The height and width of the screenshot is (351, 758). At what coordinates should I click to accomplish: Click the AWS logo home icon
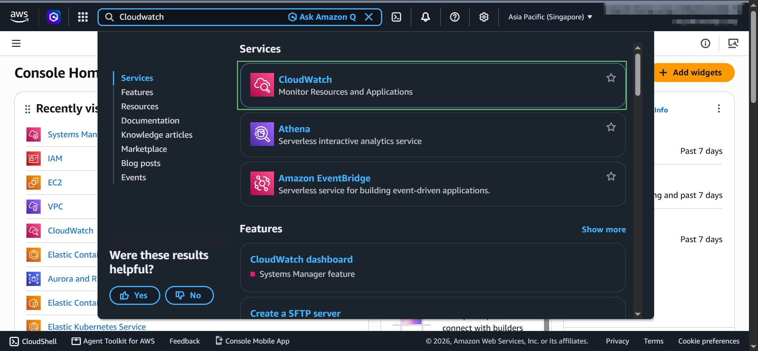coord(19,17)
